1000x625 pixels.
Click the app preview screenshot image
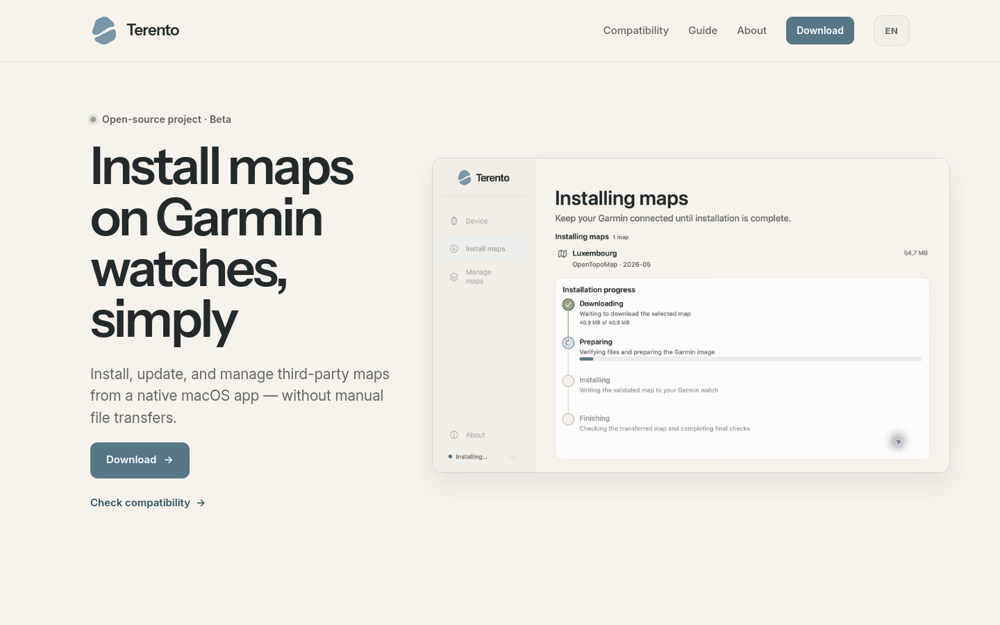[691, 315]
